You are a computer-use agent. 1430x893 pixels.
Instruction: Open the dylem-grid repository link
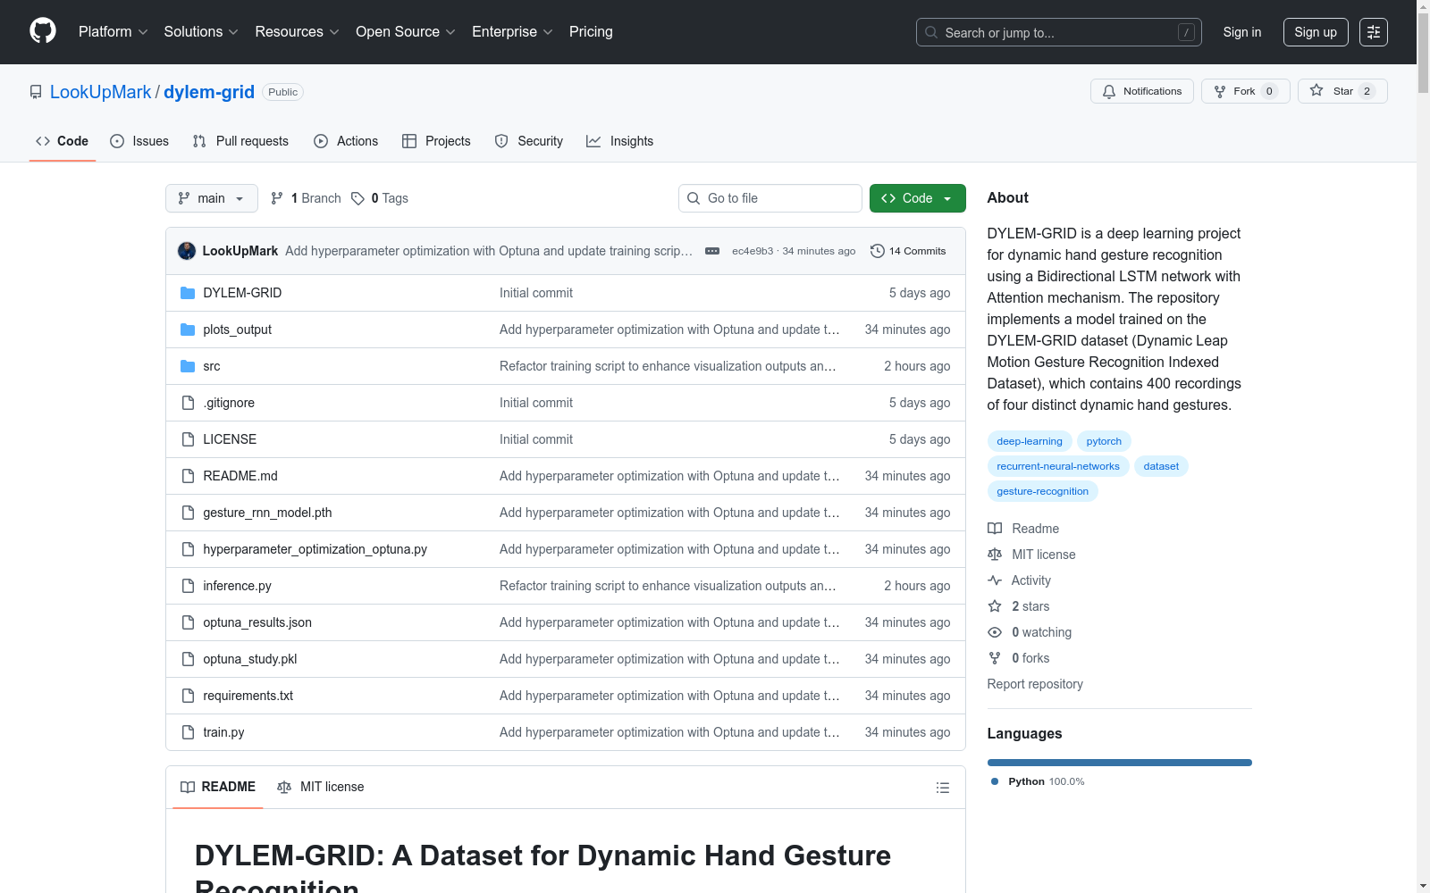pos(209,92)
